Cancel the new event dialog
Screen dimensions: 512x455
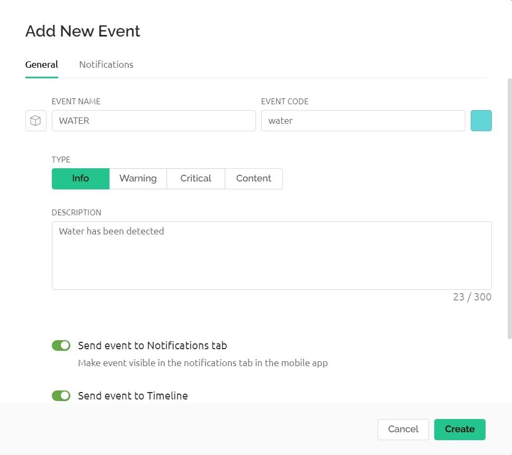[x=403, y=429]
